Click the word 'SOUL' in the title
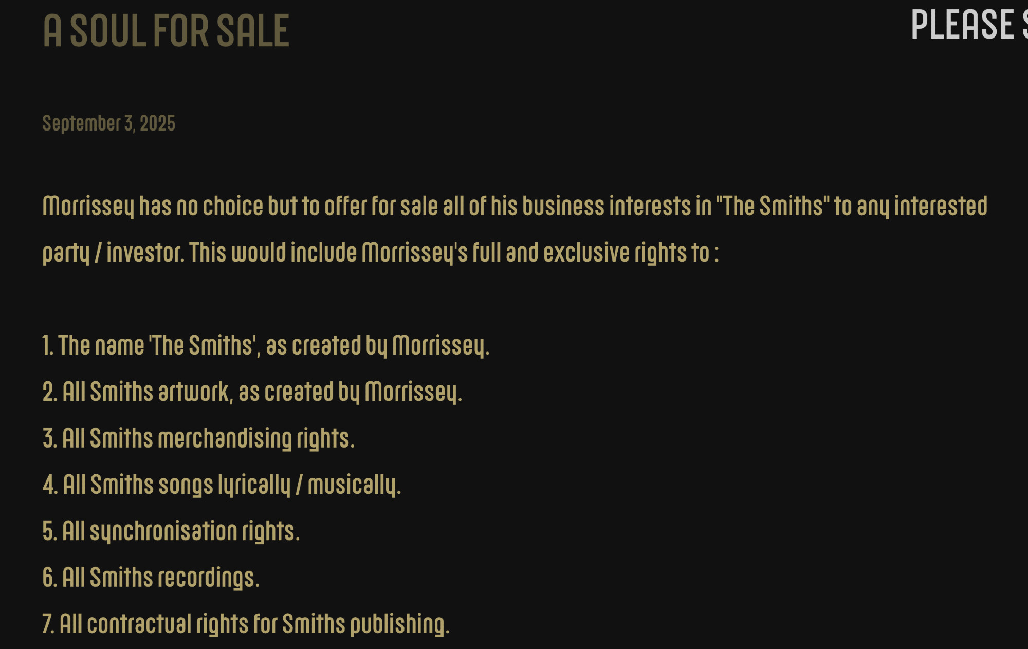The image size is (1028, 649). [x=108, y=31]
